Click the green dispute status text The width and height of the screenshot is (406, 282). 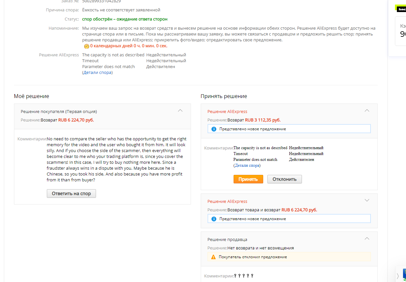[125, 19]
